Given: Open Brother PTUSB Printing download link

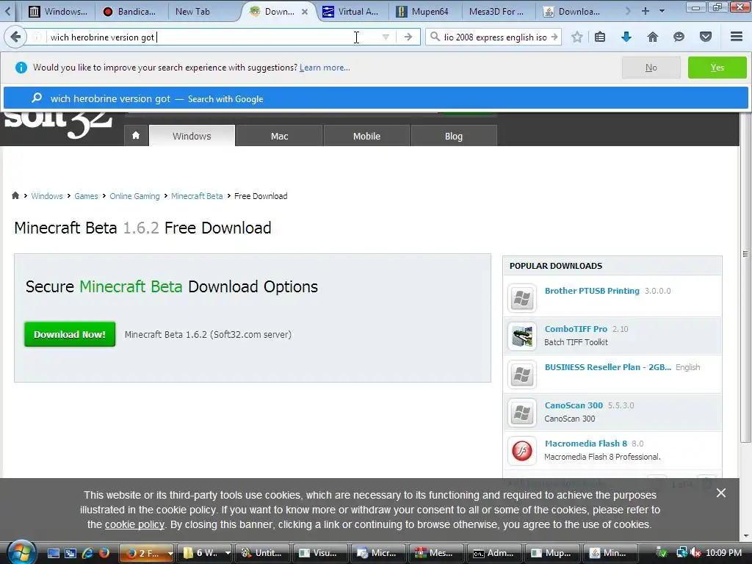Looking at the screenshot, I should tap(592, 291).
